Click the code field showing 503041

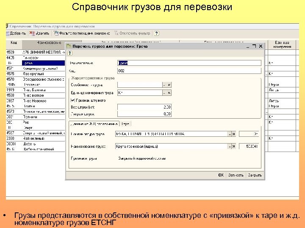point(249,147)
